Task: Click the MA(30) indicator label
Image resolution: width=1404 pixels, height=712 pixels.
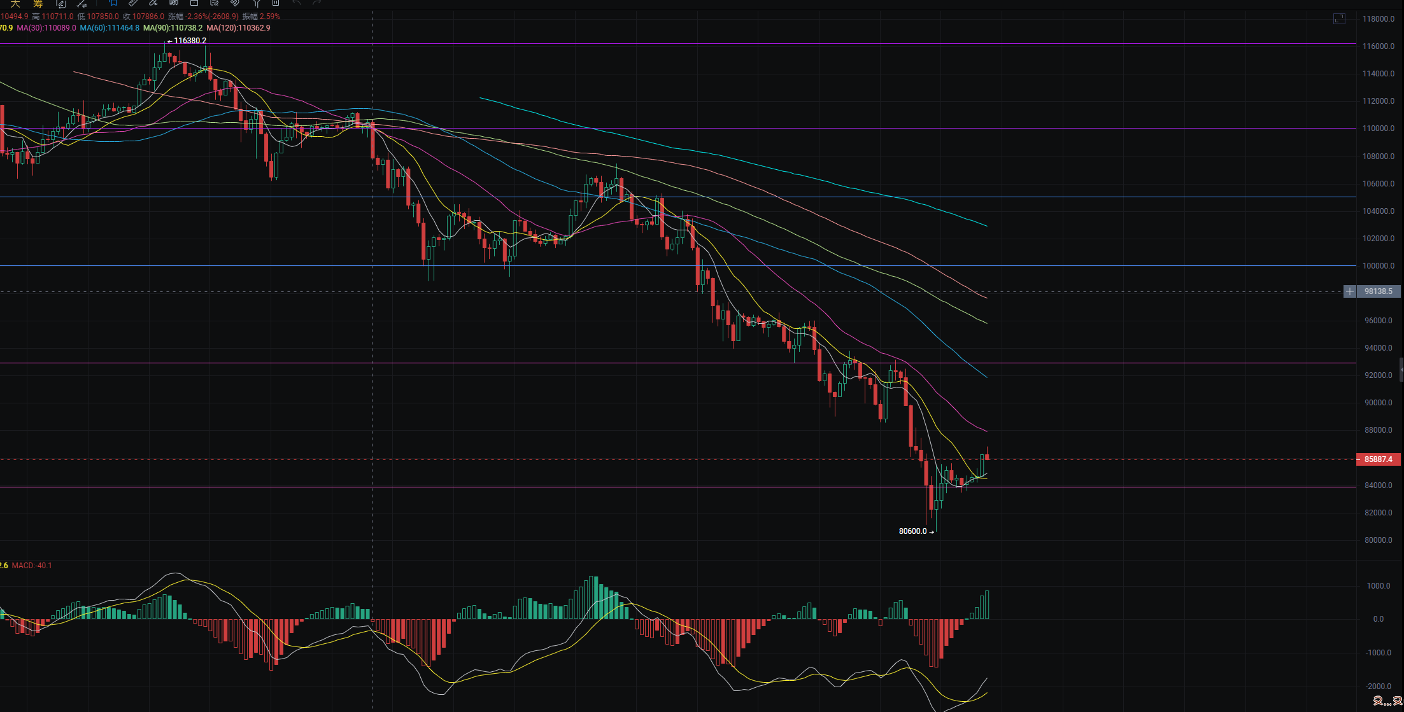Action: [46, 28]
